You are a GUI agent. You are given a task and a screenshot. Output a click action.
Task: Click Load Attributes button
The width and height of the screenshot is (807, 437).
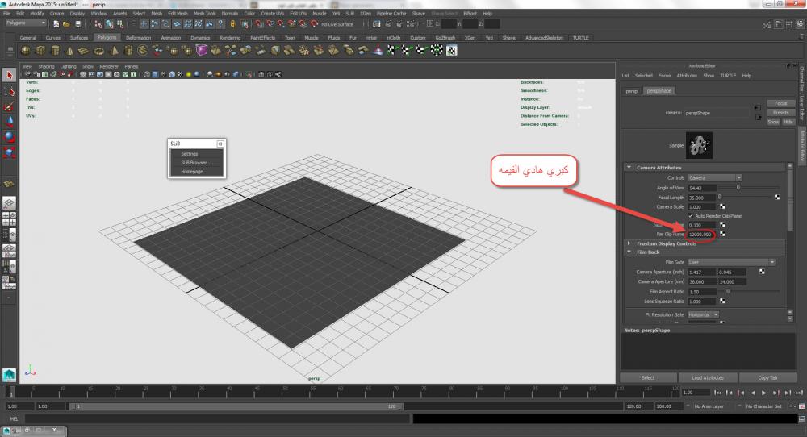(708, 378)
